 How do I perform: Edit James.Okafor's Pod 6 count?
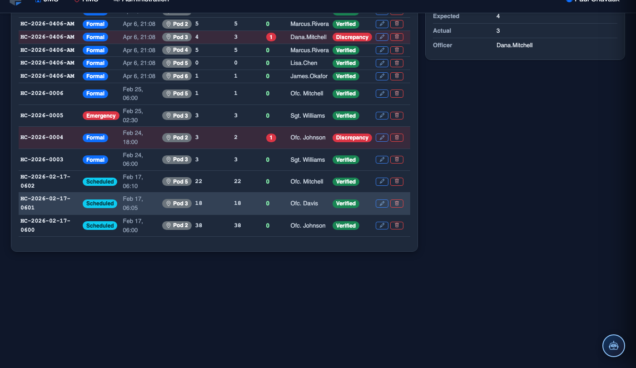click(x=382, y=76)
